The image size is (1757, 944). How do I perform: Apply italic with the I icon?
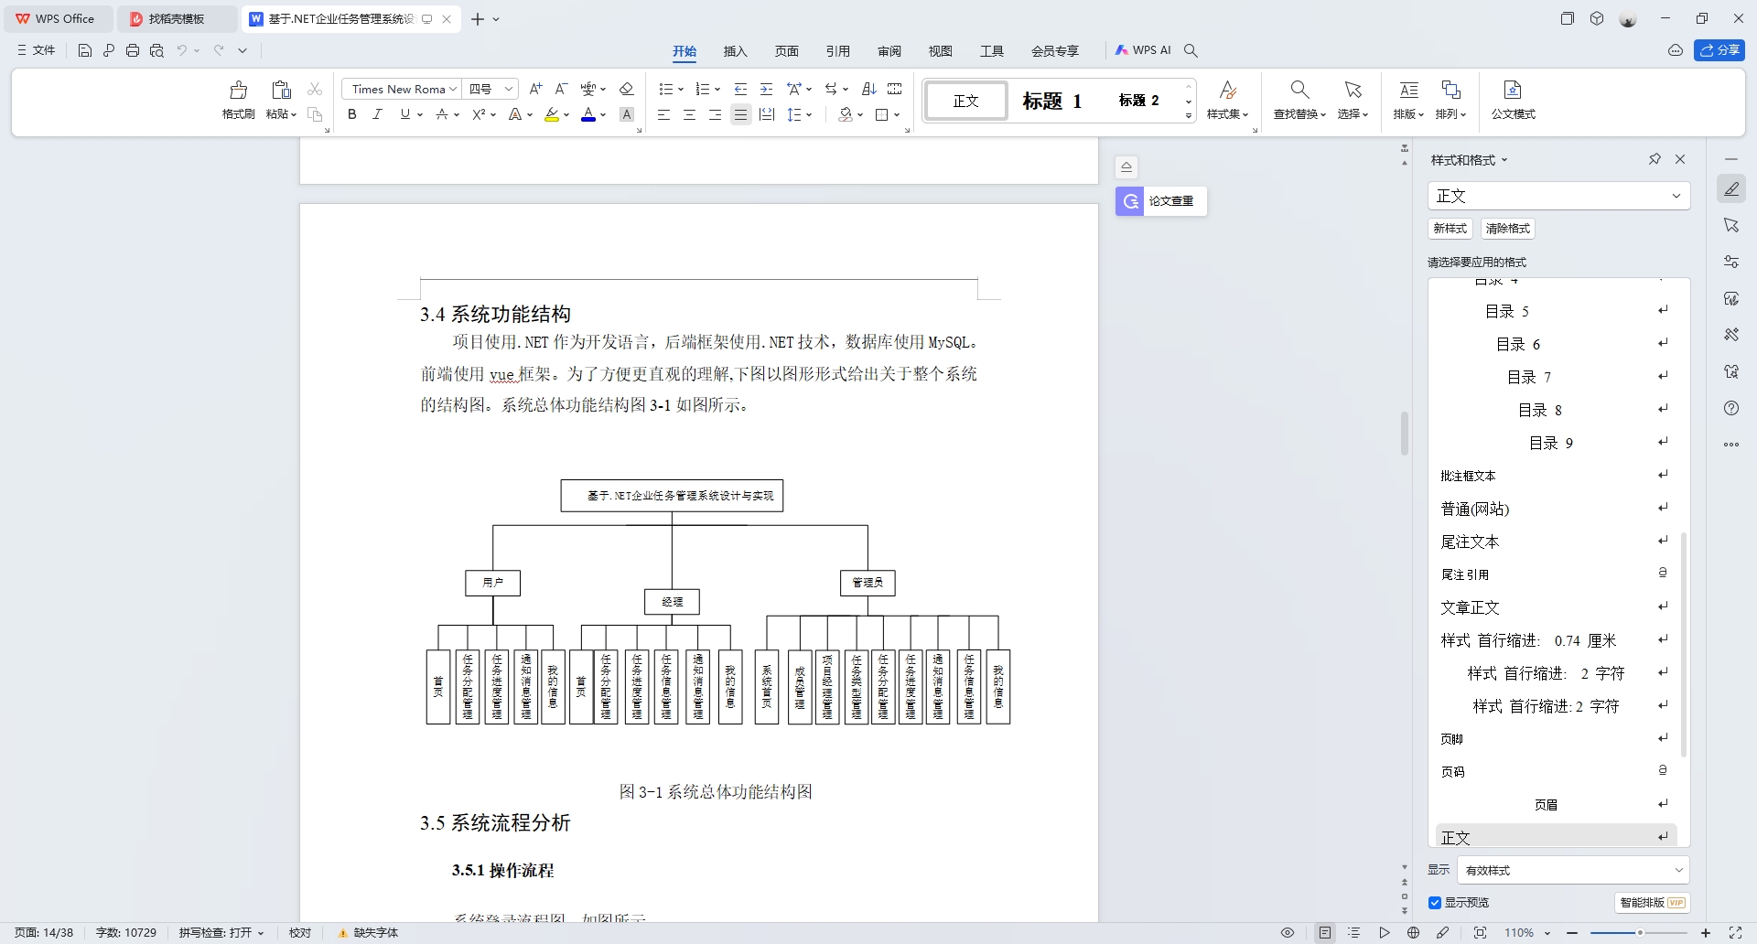(377, 114)
